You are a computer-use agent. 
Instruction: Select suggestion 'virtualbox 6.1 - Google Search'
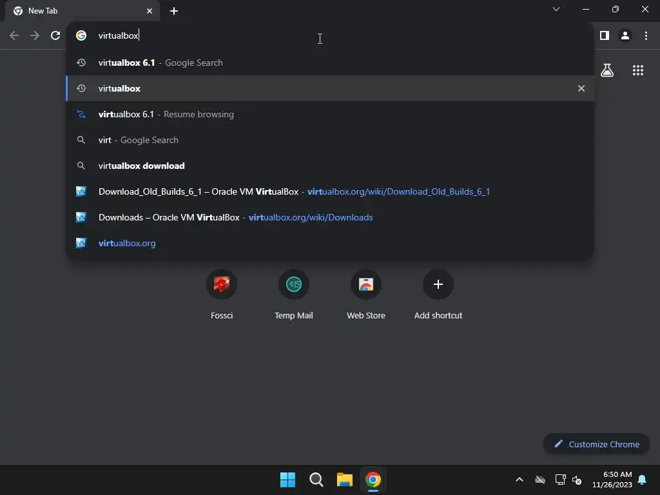[x=330, y=63]
